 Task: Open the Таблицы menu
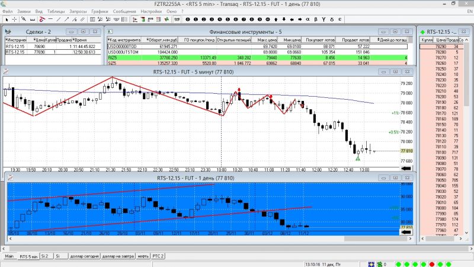pos(56,11)
